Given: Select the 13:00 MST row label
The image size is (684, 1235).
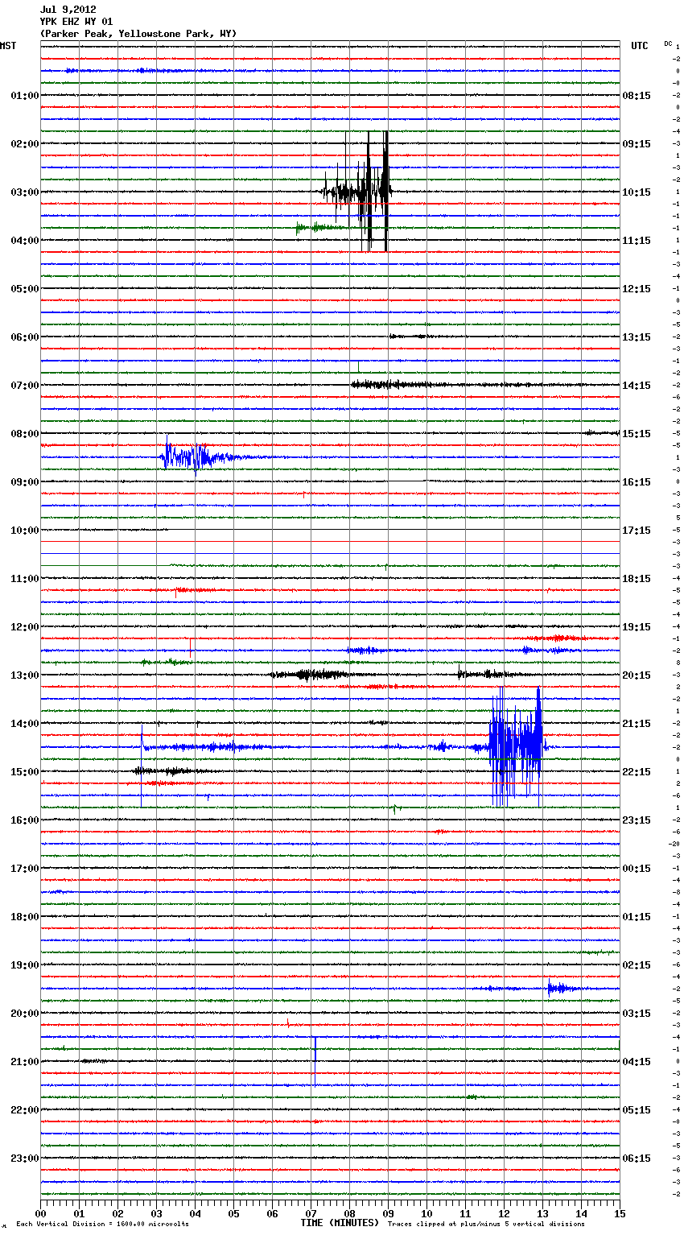Looking at the screenshot, I should [x=25, y=675].
